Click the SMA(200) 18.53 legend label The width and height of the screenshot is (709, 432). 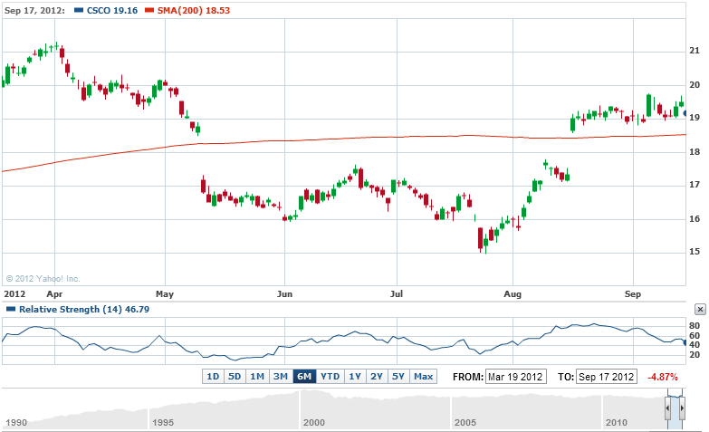tap(194, 10)
